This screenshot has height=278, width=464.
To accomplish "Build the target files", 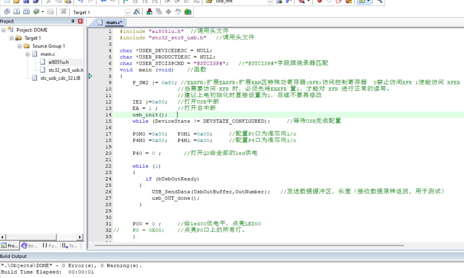I will 17,12.
